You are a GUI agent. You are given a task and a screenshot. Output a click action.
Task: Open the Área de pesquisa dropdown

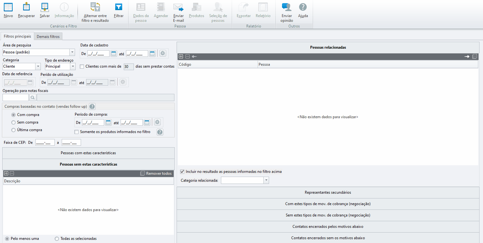click(x=72, y=52)
